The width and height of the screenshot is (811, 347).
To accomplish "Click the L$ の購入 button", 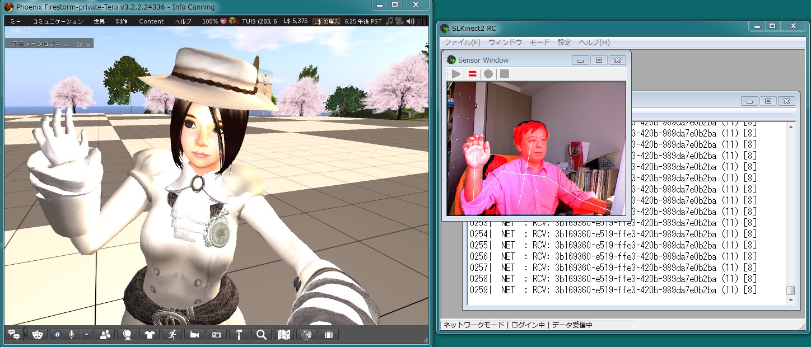I will tap(326, 21).
